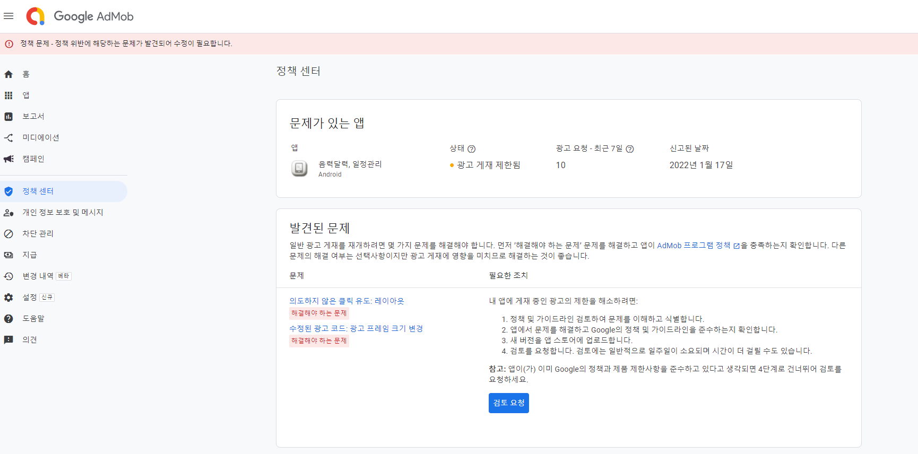The width and height of the screenshot is (918, 454).
Task: Open 개인 정보 보호 및 메시지
Action: pyautogui.click(x=63, y=213)
